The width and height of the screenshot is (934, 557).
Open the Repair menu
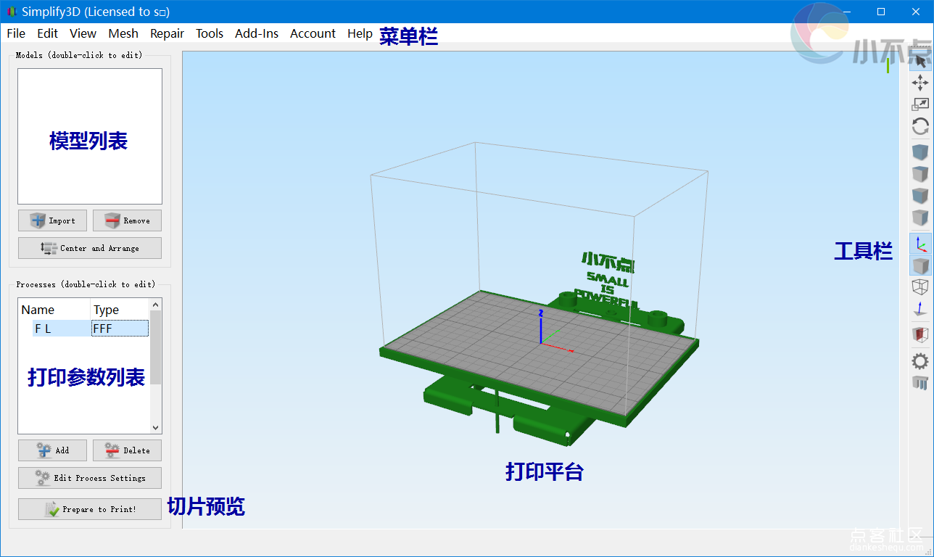[x=168, y=33]
